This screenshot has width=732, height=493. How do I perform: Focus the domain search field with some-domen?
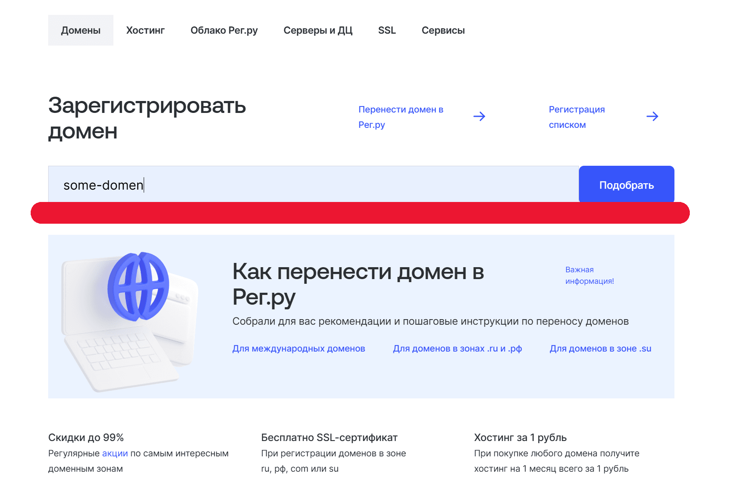(313, 184)
